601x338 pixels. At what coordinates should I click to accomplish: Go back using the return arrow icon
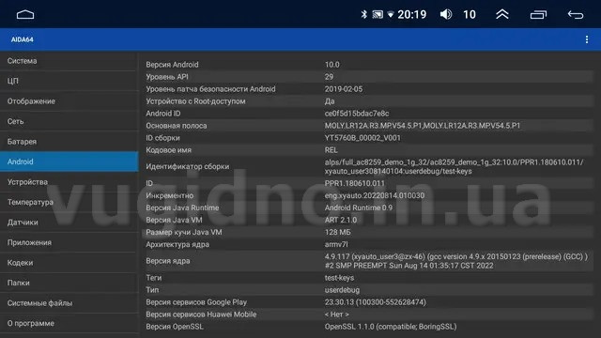tap(576, 15)
